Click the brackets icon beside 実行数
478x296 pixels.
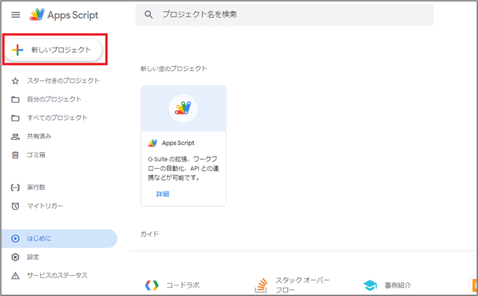click(15, 188)
